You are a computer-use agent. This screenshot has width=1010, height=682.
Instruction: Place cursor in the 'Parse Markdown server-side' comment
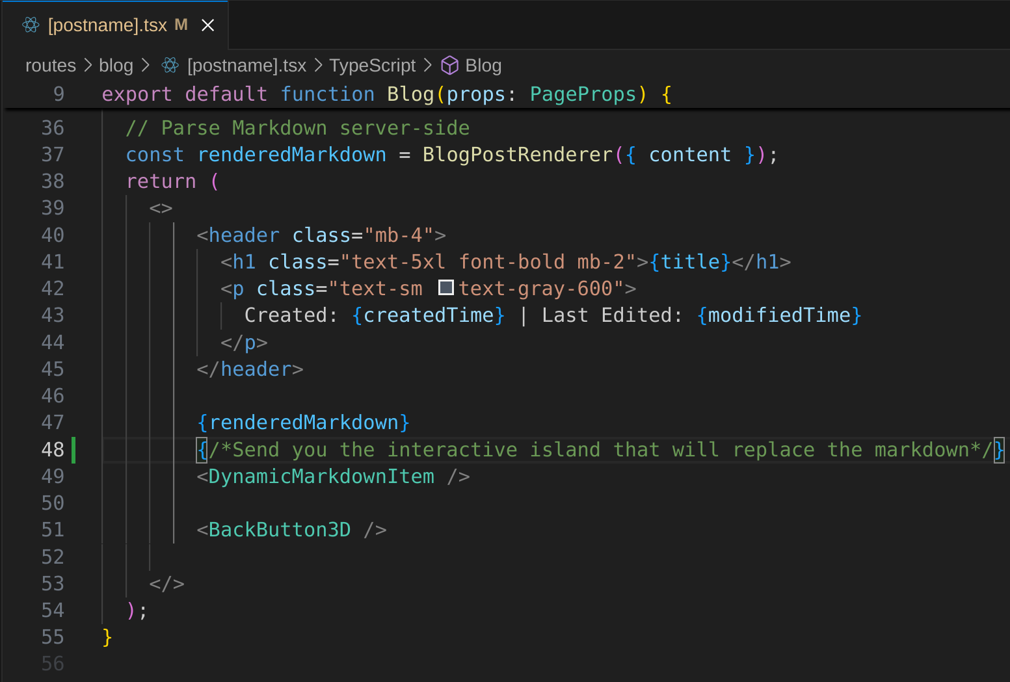pyautogui.click(x=298, y=128)
